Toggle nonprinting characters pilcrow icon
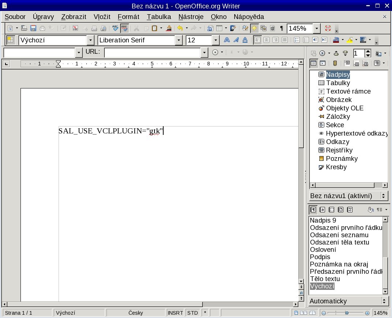 coord(281,28)
